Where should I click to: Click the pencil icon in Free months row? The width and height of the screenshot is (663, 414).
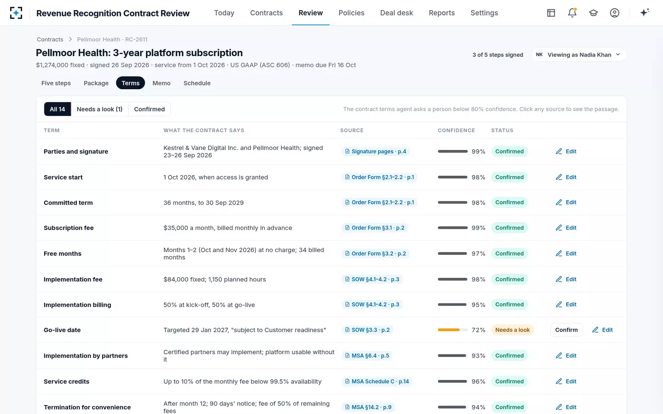tap(559, 253)
